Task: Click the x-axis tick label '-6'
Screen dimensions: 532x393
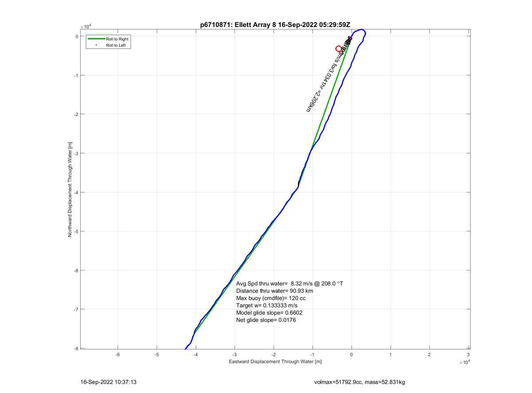Action: coord(118,354)
